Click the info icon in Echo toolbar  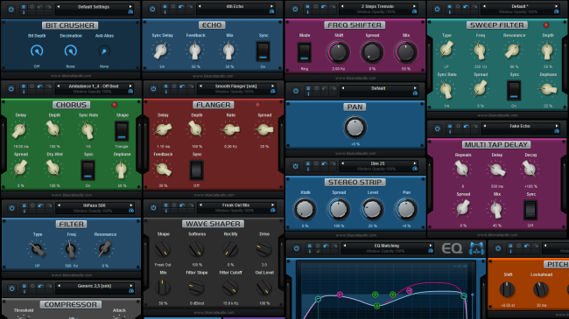click(165, 12)
